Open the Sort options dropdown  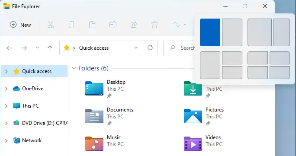tap(180, 25)
